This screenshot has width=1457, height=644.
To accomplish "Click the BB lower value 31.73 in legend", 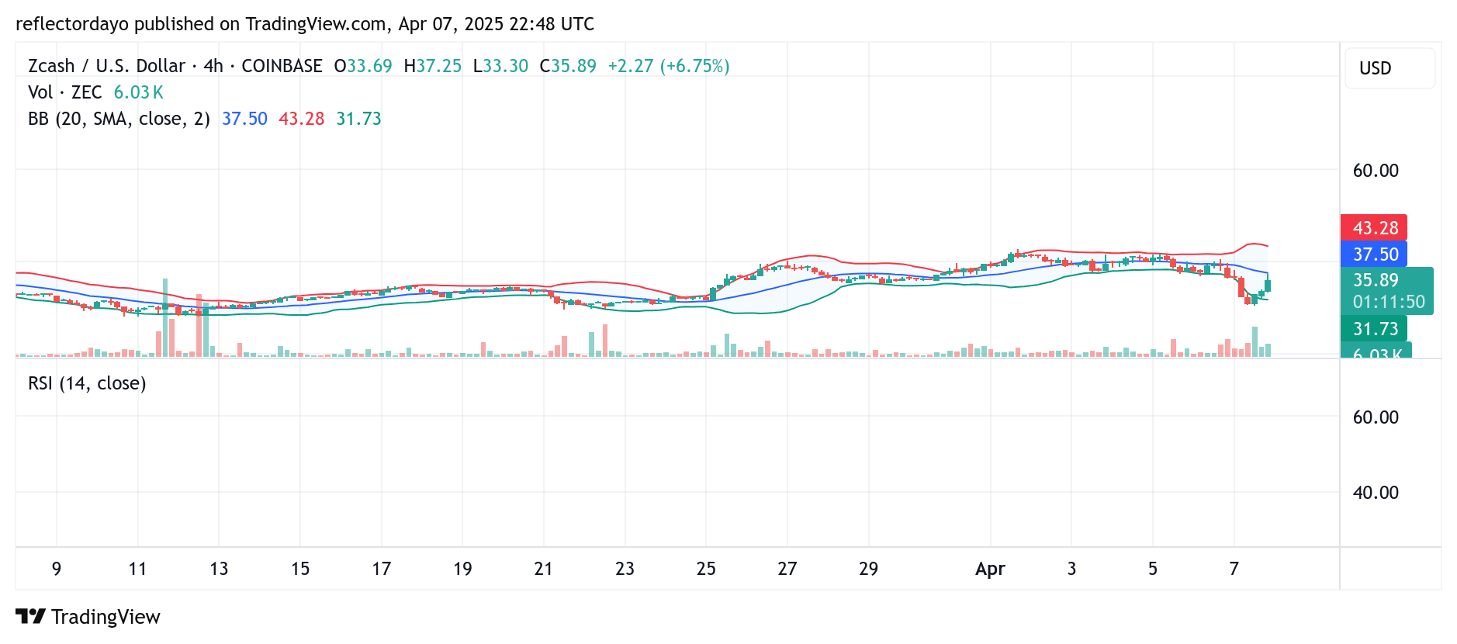I will [x=358, y=119].
